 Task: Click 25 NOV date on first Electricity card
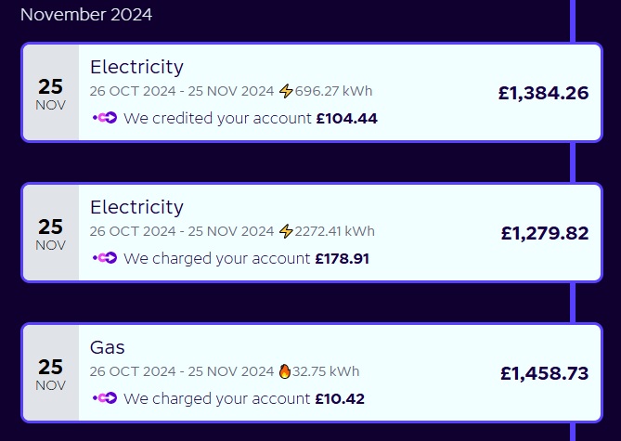51,94
